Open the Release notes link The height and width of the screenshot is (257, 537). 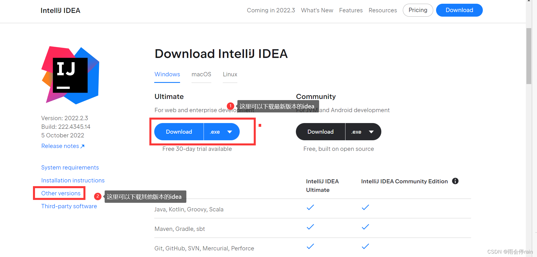(60, 146)
